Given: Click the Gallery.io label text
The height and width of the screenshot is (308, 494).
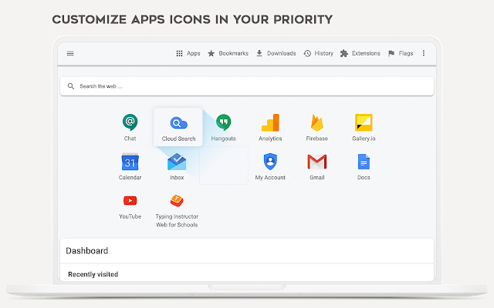Looking at the screenshot, I should coord(364,139).
